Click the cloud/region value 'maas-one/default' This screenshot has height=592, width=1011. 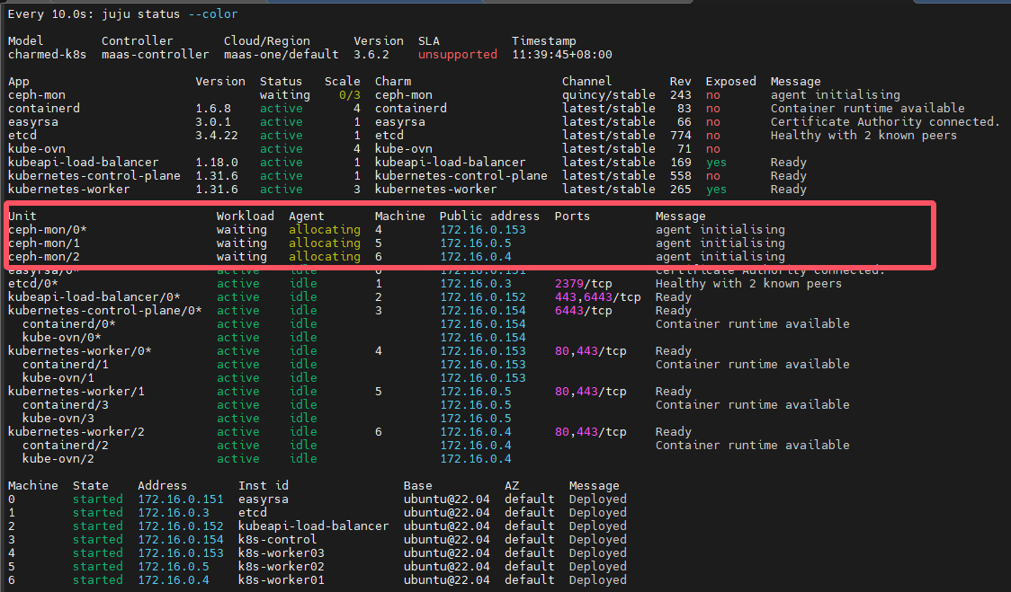[x=282, y=55]
